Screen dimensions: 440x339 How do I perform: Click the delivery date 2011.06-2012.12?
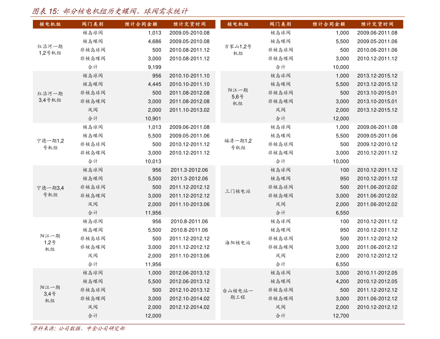(377, 298)
